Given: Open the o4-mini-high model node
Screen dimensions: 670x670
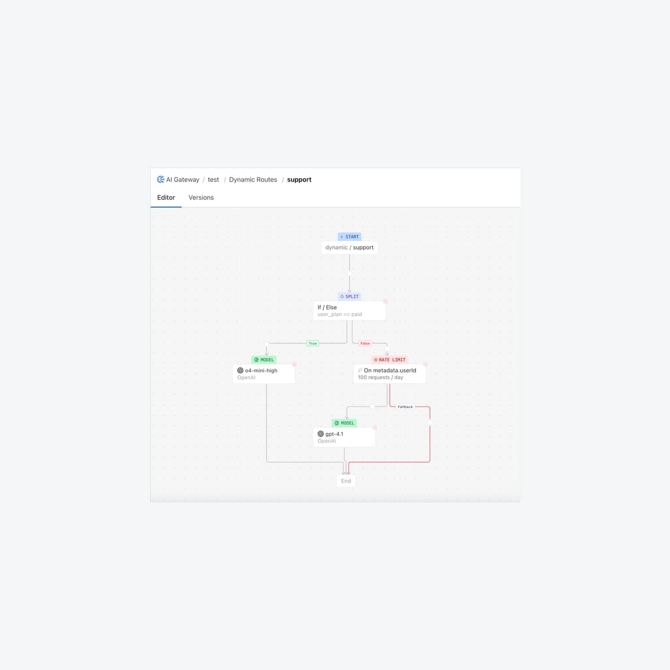Looking at the screenshot, I should pyautogui.click(x=264, y=374).
